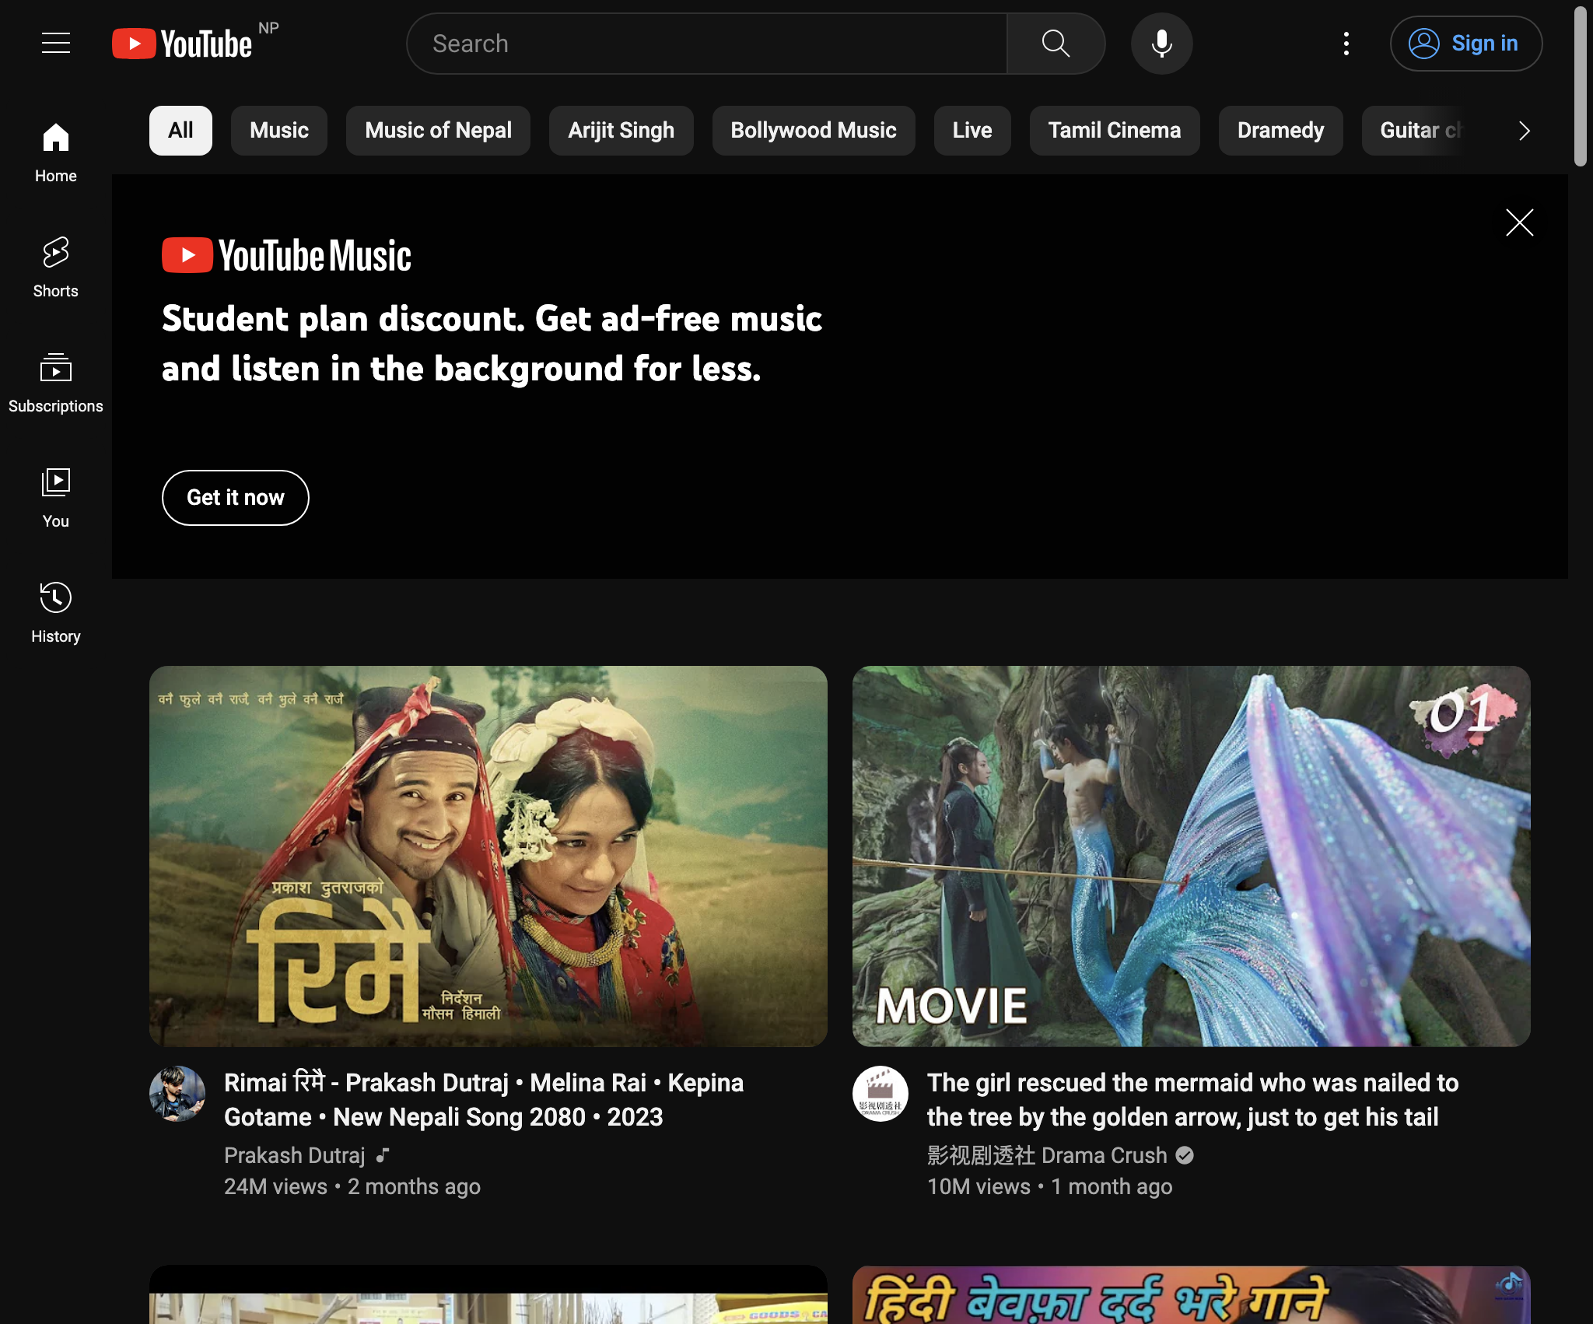
Task: Select the Tamil Cinema chip
Action: point(1115,131)
